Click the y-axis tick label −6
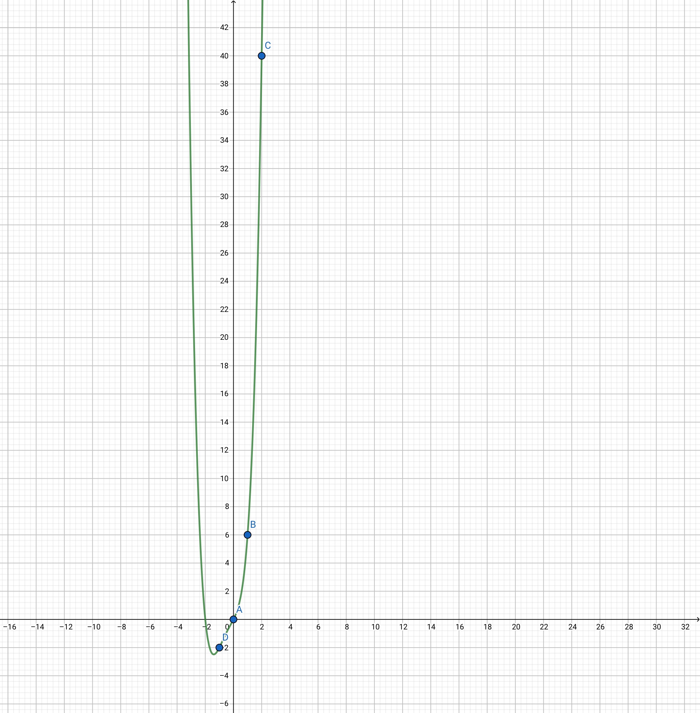The width and height of the screenshot is (700, 713). point(224,704)
